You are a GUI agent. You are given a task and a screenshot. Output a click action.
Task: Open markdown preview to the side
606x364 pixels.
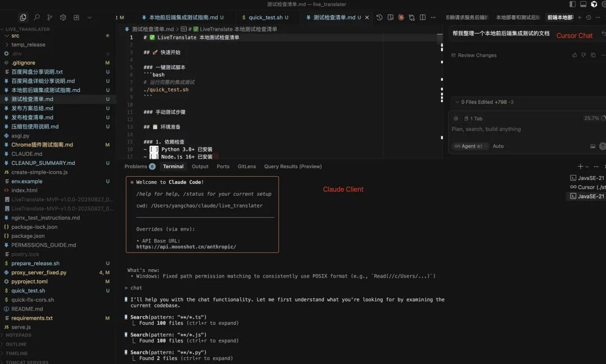pos(391,17)
